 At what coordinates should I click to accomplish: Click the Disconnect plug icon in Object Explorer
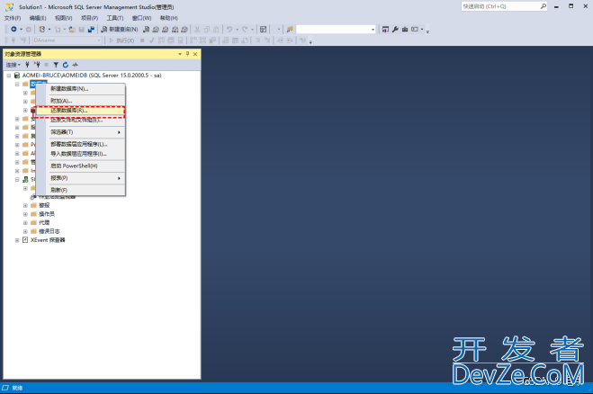(x=37, y=65)
